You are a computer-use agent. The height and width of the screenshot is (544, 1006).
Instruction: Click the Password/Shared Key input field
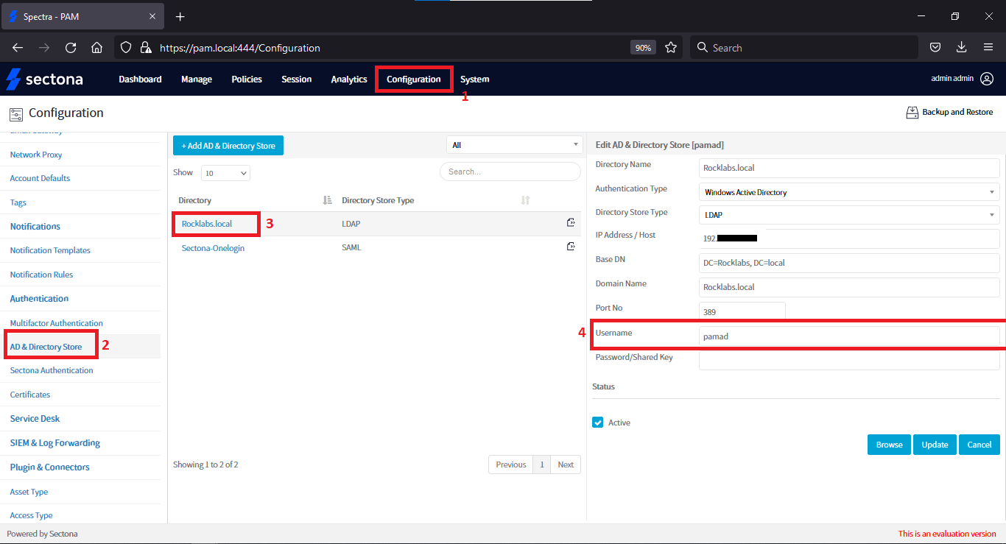point(848,360)
